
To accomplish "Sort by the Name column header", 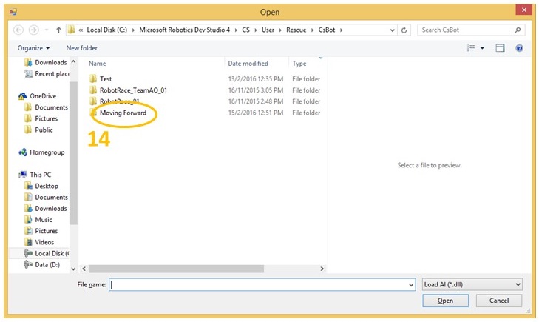I will tap(98, 64).
